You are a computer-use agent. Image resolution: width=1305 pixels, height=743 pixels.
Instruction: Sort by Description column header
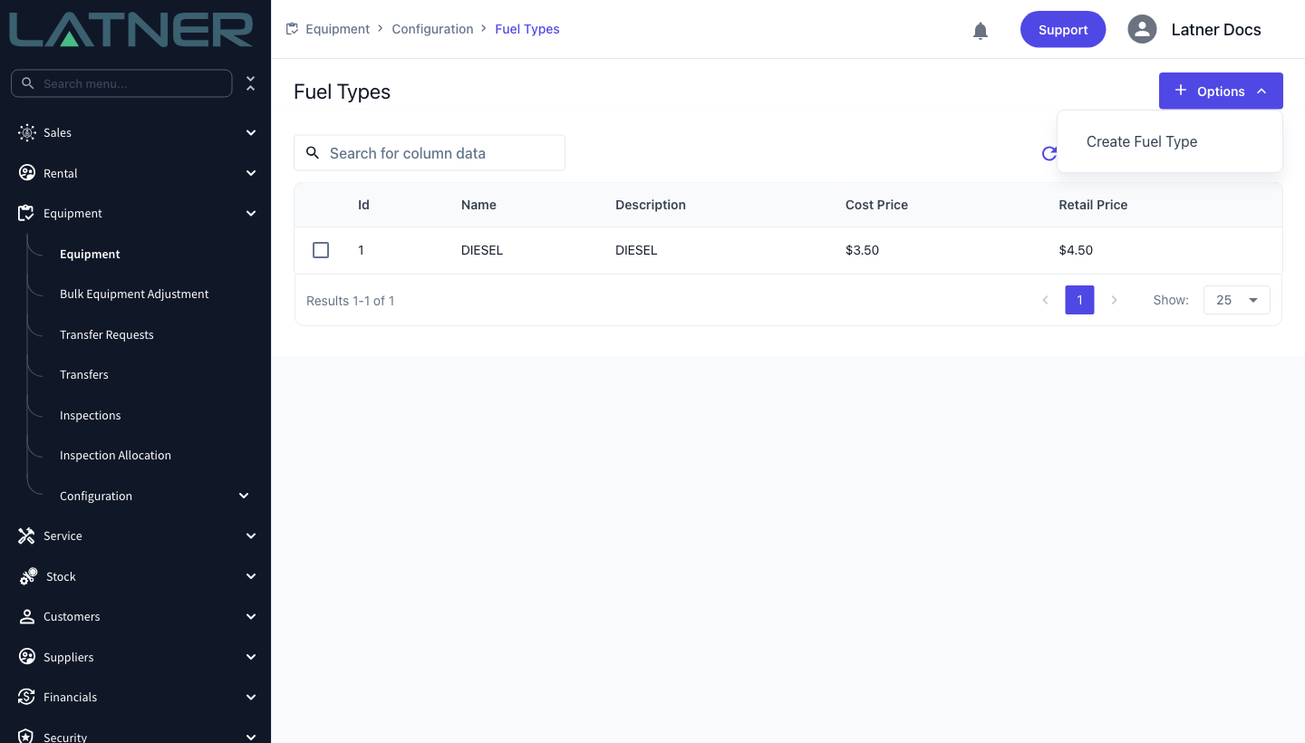click(651, 205)
